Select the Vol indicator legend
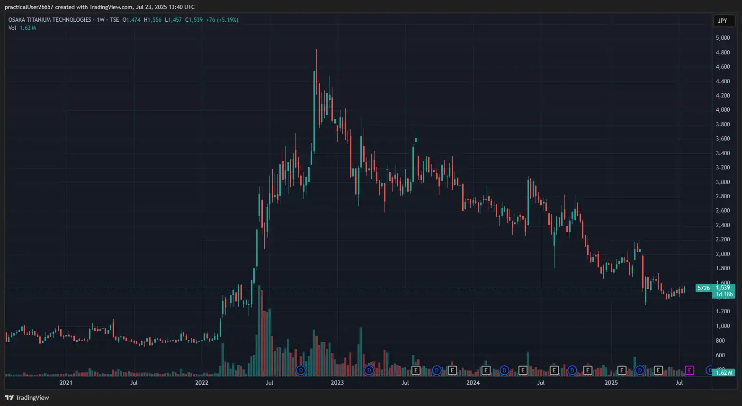Viewport: 742px width, 406px height. (12, 28)
